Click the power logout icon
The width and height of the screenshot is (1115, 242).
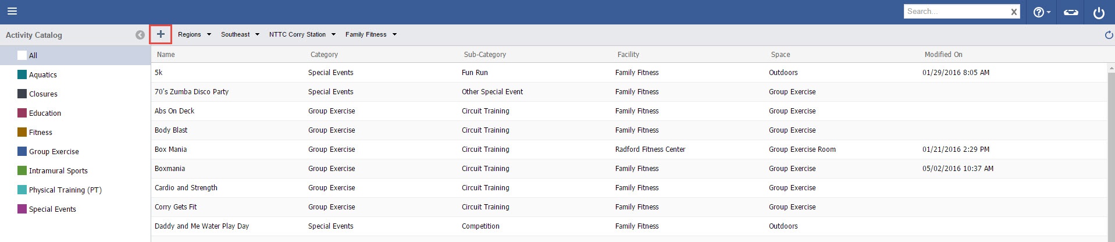[1099, 12]
